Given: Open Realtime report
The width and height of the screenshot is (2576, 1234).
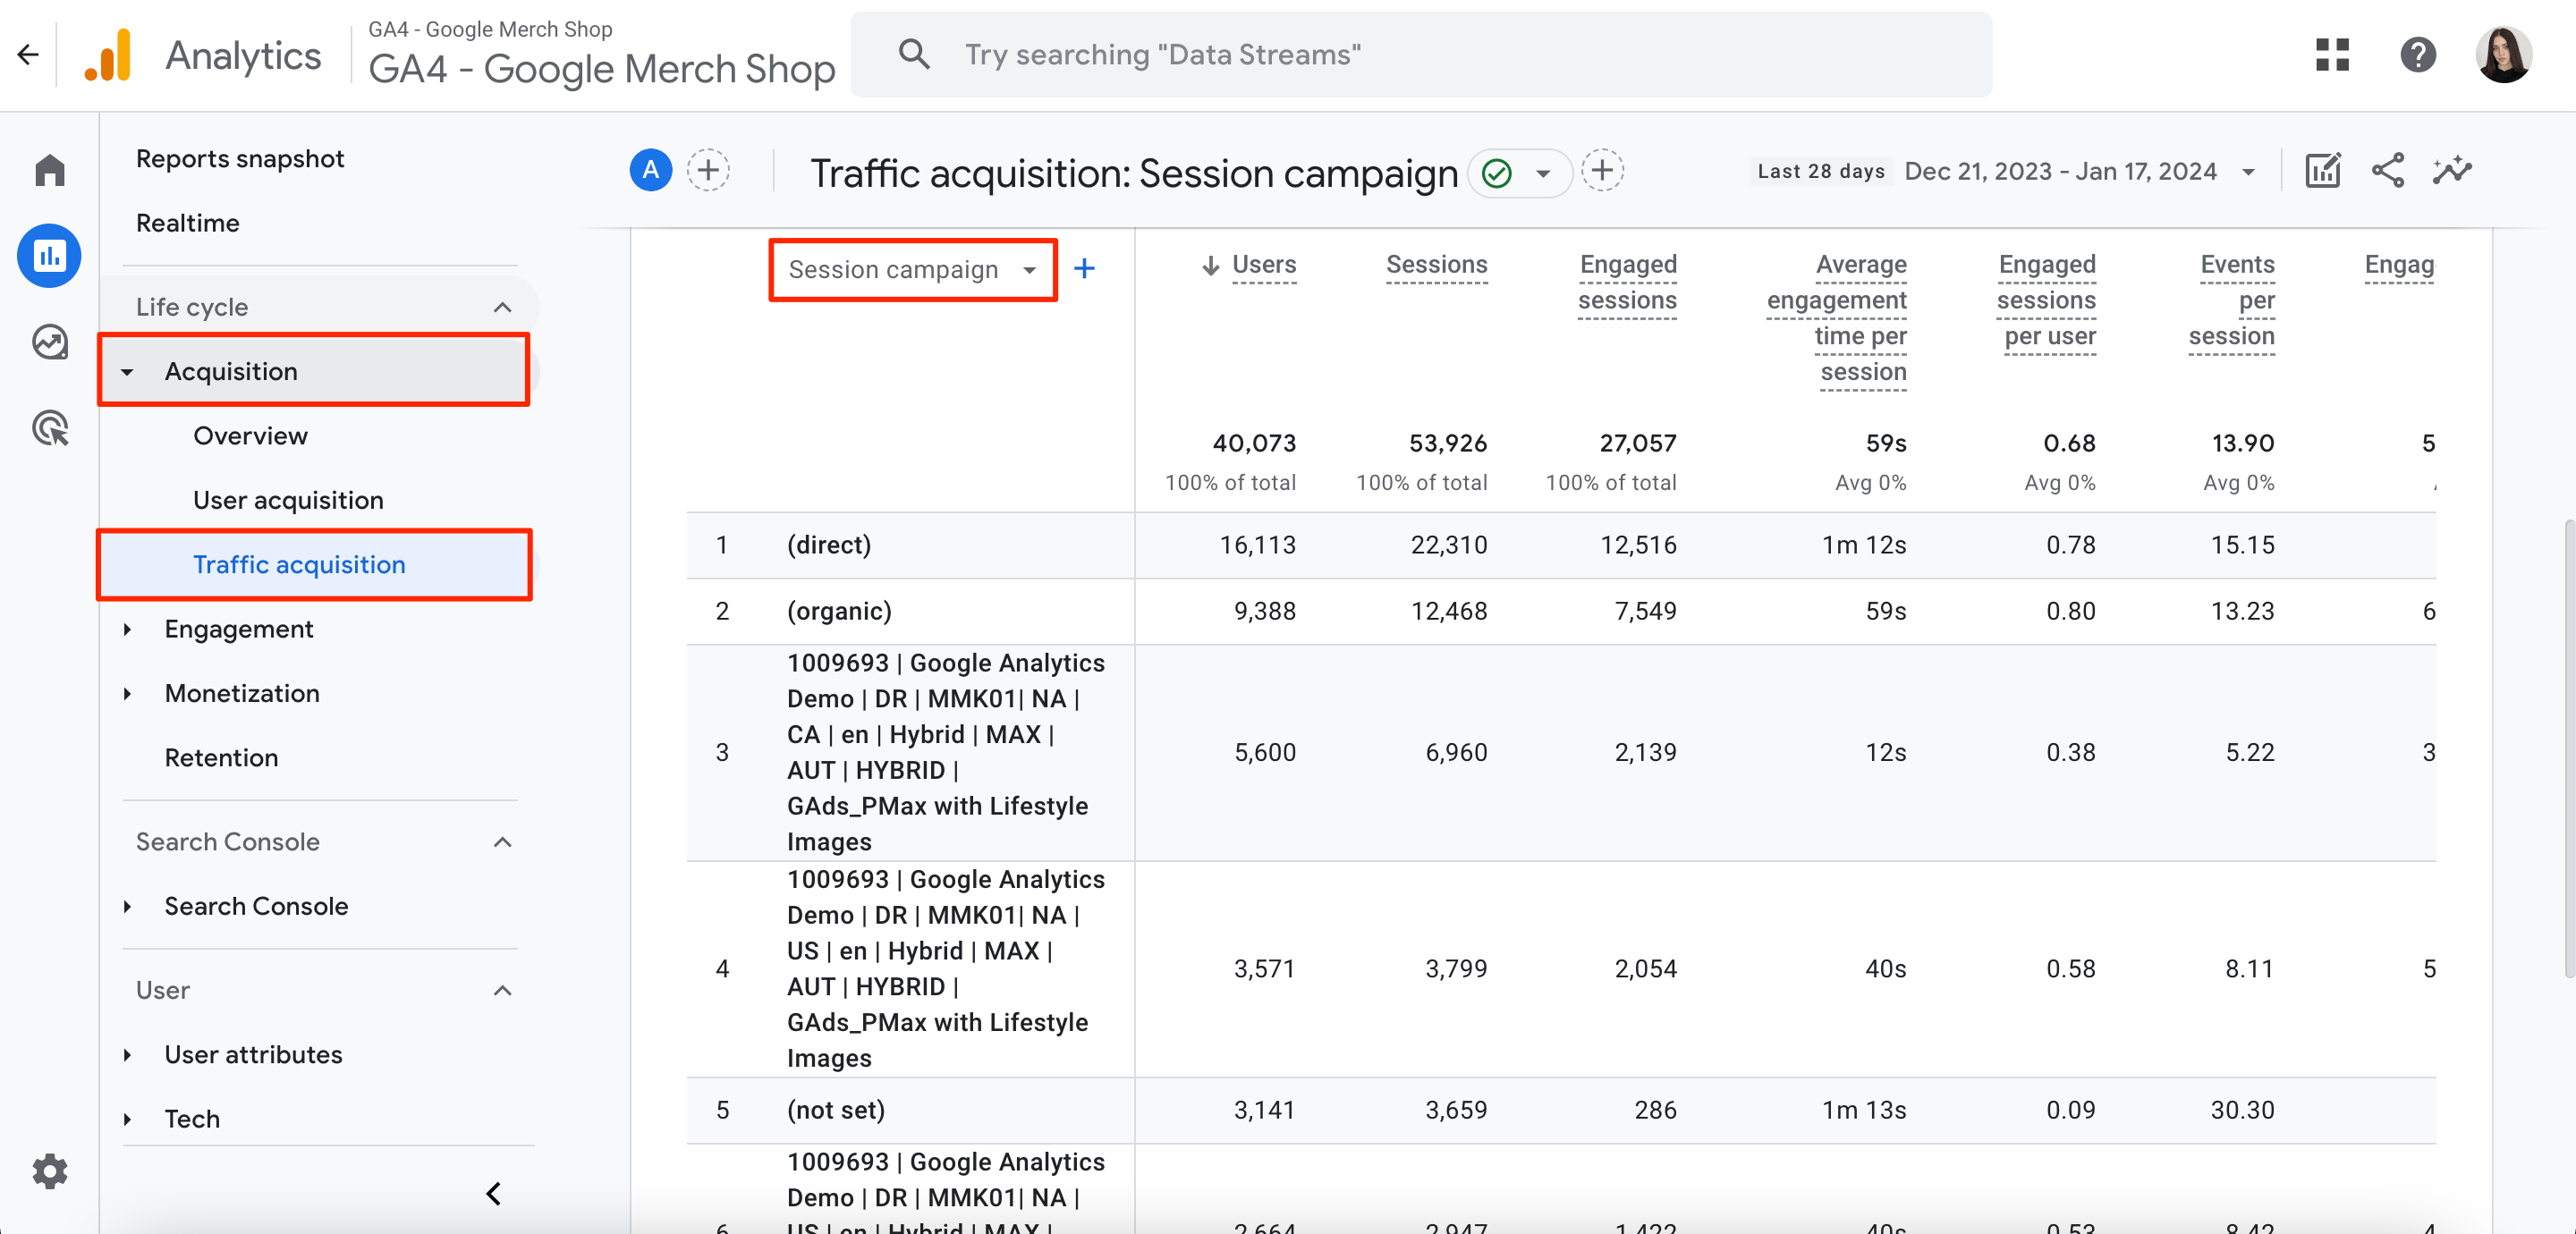Looking at the screenshot, I should 188,222.
